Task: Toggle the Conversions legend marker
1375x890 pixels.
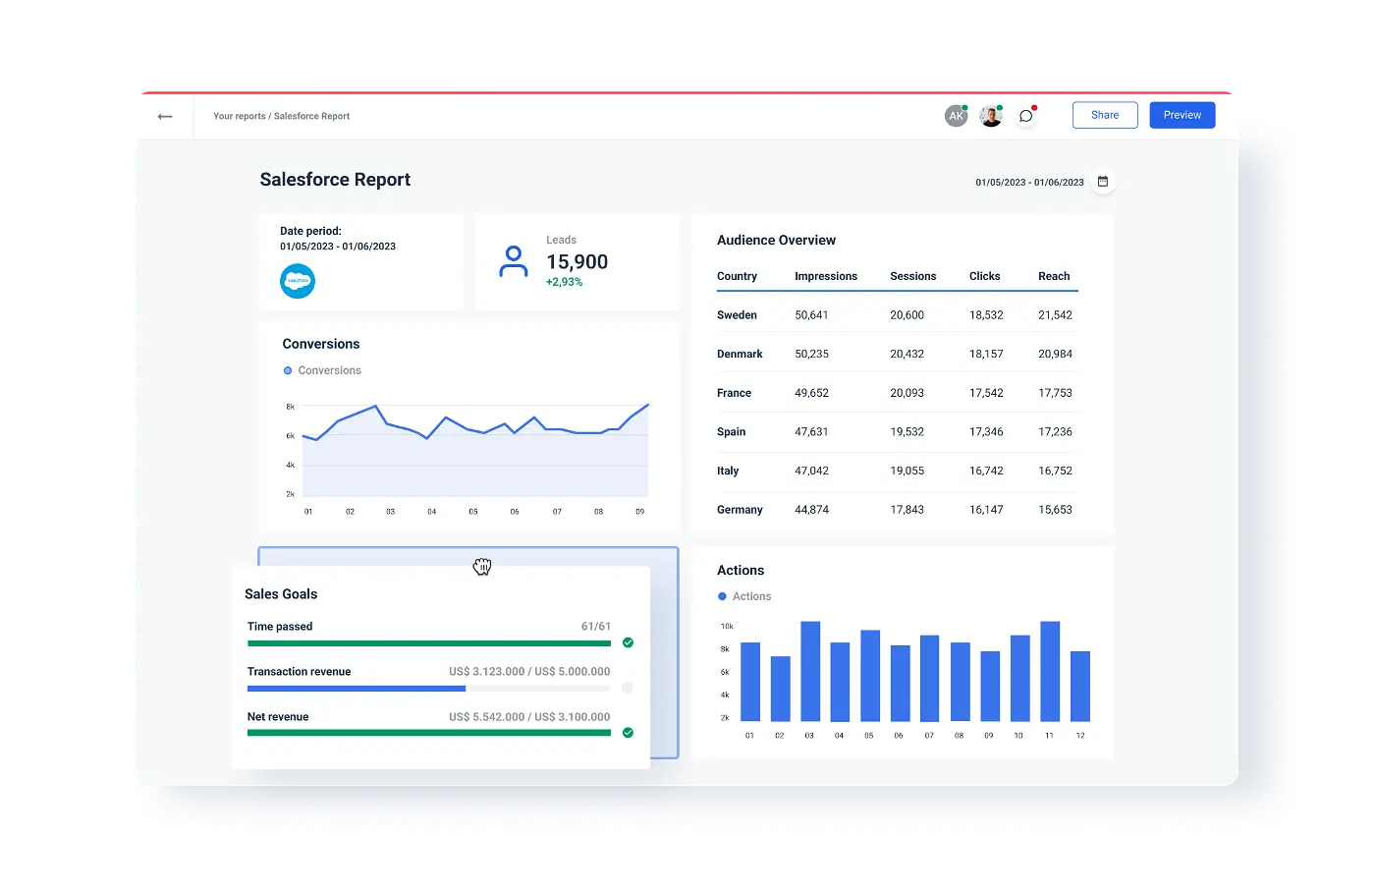Action: 288,370
